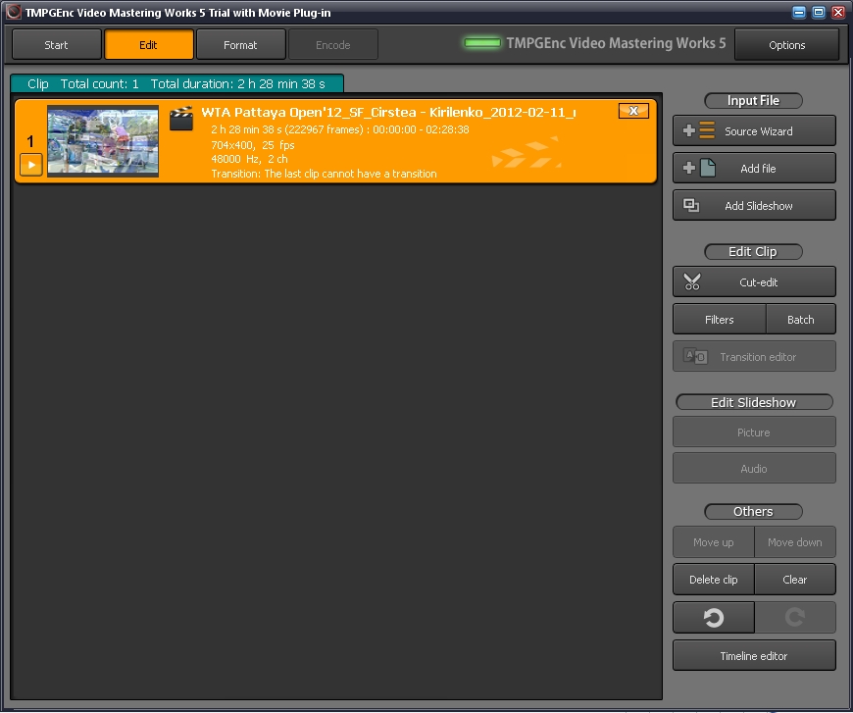Click the Add file button

coord(754,168)
